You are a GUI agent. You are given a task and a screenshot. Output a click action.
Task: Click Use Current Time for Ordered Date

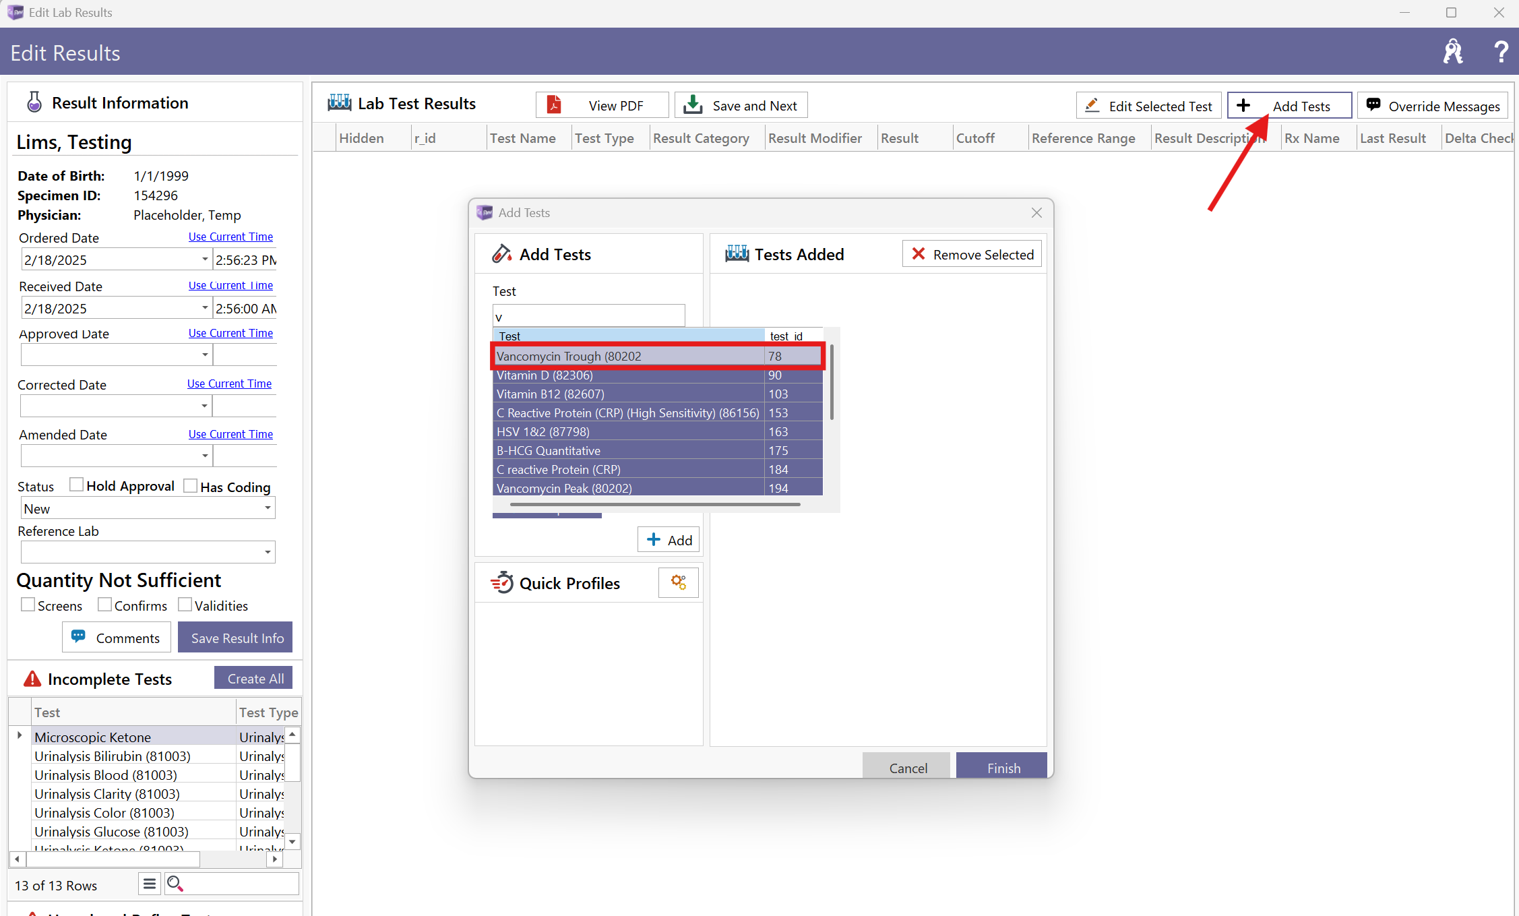tap(230, 237)
